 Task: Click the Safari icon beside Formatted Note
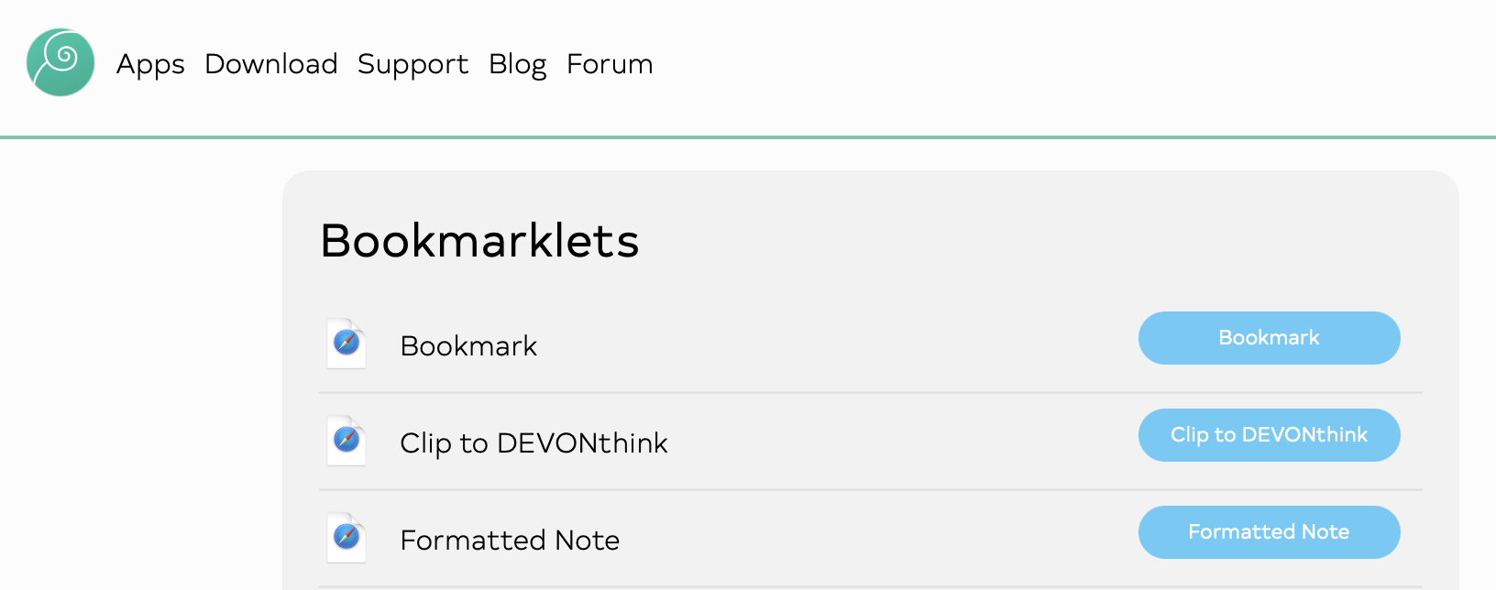tap(346, 538)
